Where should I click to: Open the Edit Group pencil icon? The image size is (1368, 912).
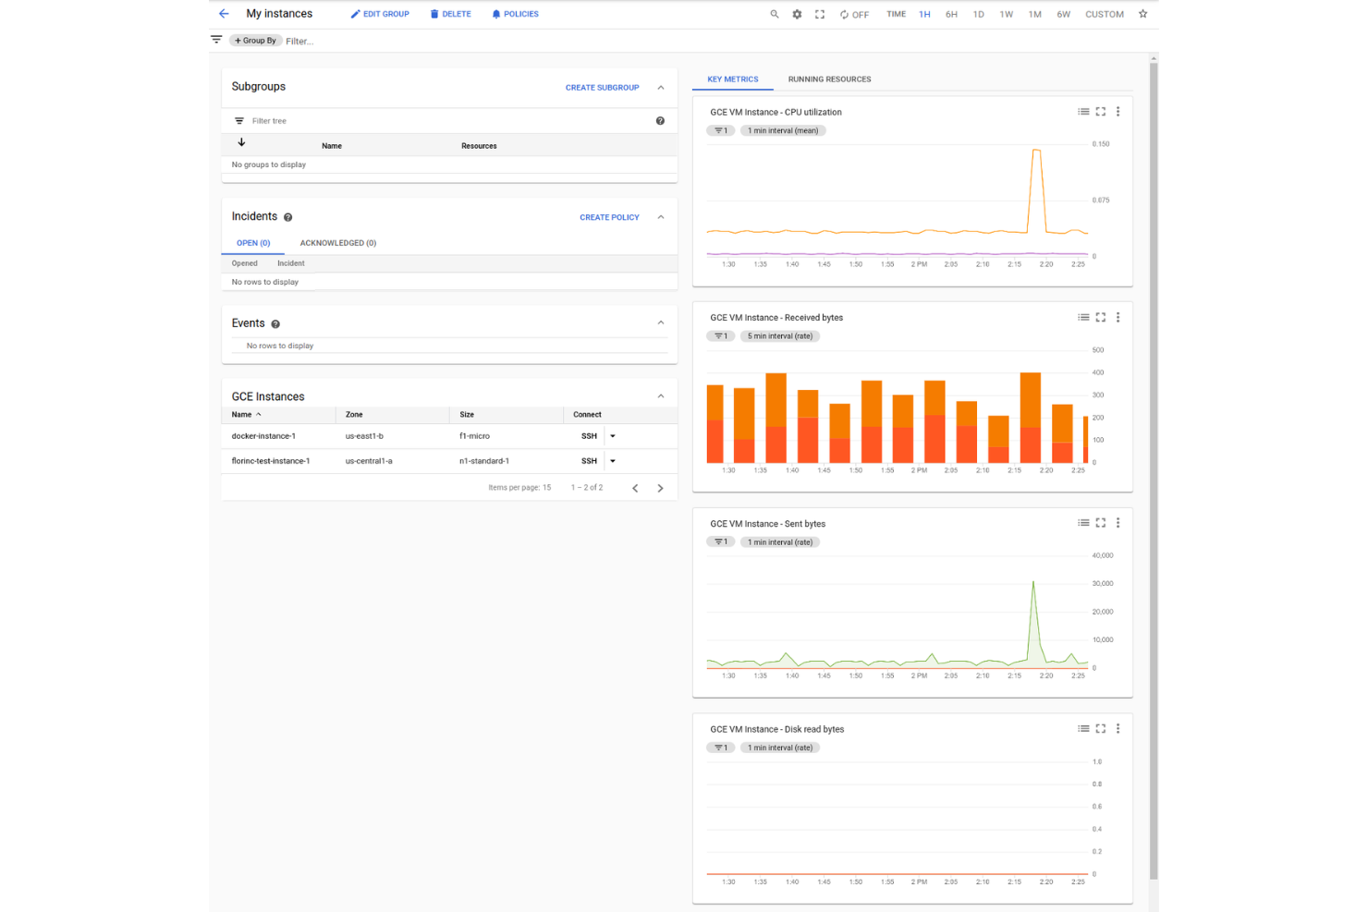pyautogui.click(x=379, y=14)
